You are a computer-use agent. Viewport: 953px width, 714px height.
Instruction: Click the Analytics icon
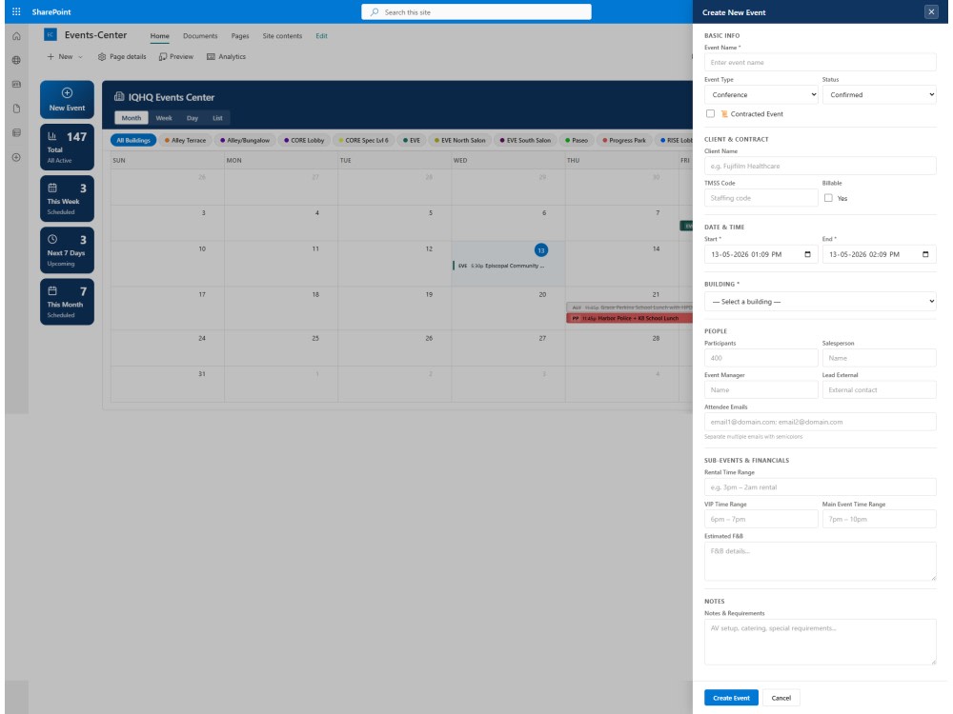pos(211,56)
